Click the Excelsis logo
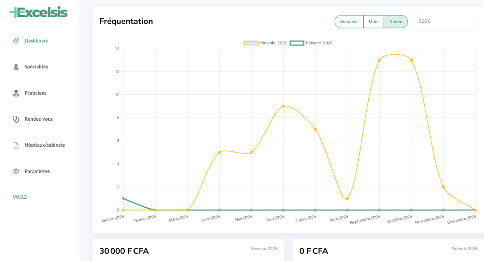Viewport: 484px width, 261px height. (x=38, y=12)
